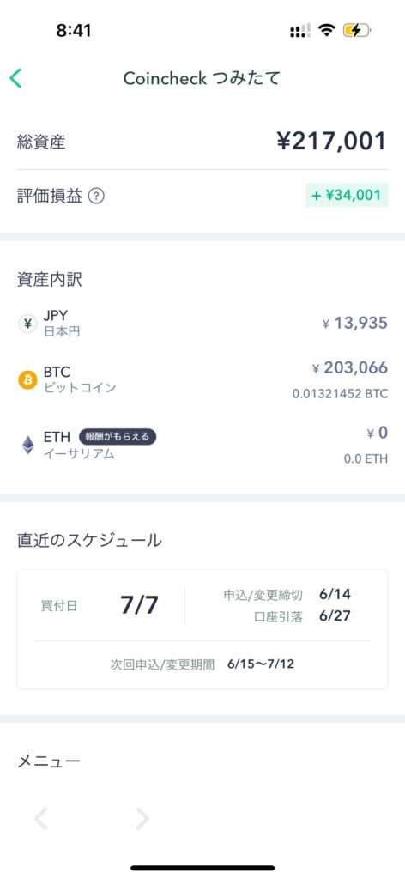Tap the 次回申込/変更期間 6/15～7/12 line

coord(202,665)
